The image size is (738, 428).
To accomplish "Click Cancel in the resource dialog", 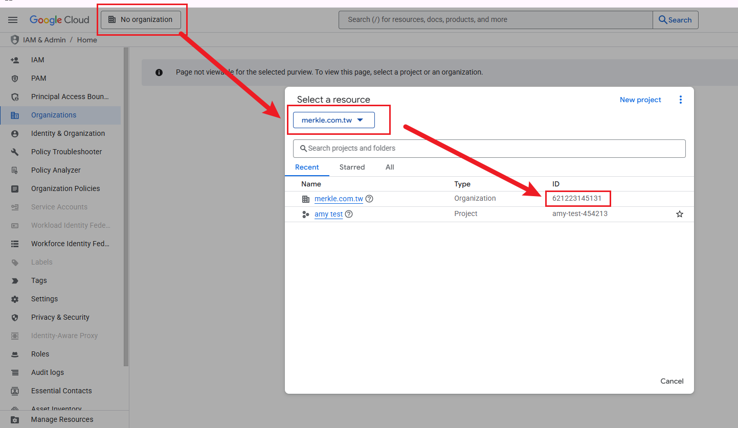I will (672, 381).
